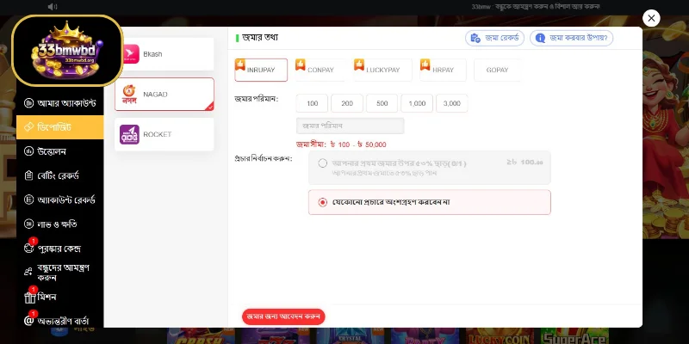Select deposit amount 100

312,103
